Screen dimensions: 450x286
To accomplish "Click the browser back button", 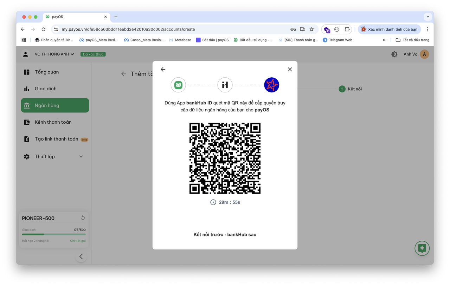I will [x=23, y=29].
